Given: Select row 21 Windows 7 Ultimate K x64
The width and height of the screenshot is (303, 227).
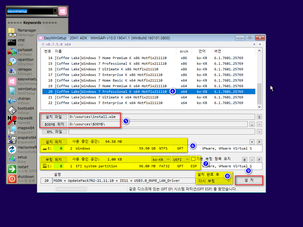Looking at the screenshot, I should point(149,97).
